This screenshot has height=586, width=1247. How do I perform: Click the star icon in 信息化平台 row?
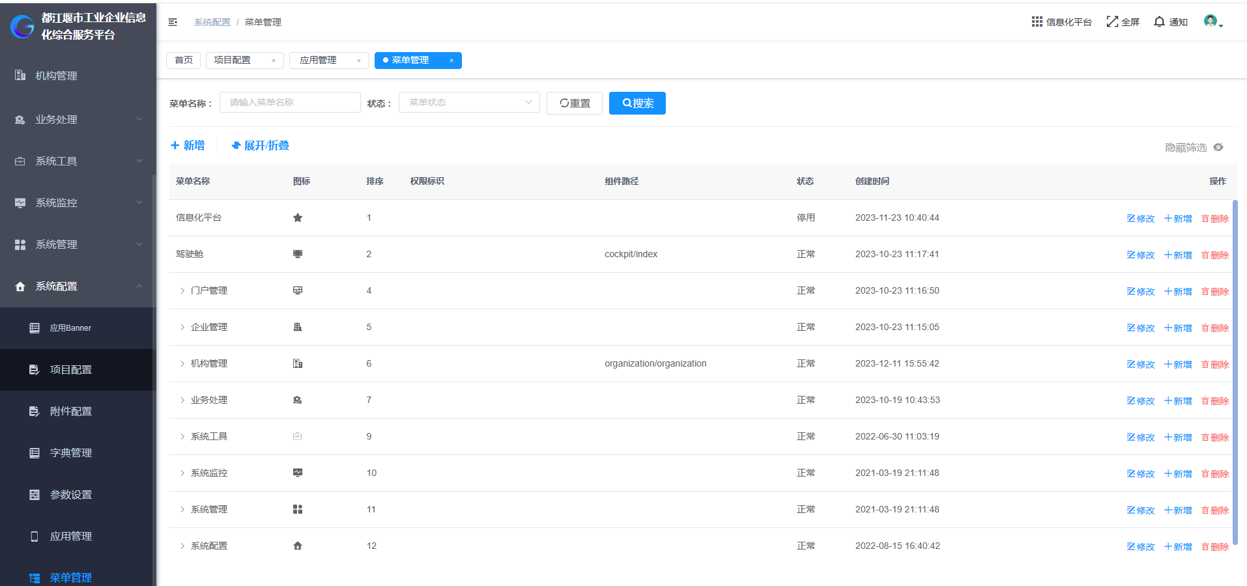point(298,218)
